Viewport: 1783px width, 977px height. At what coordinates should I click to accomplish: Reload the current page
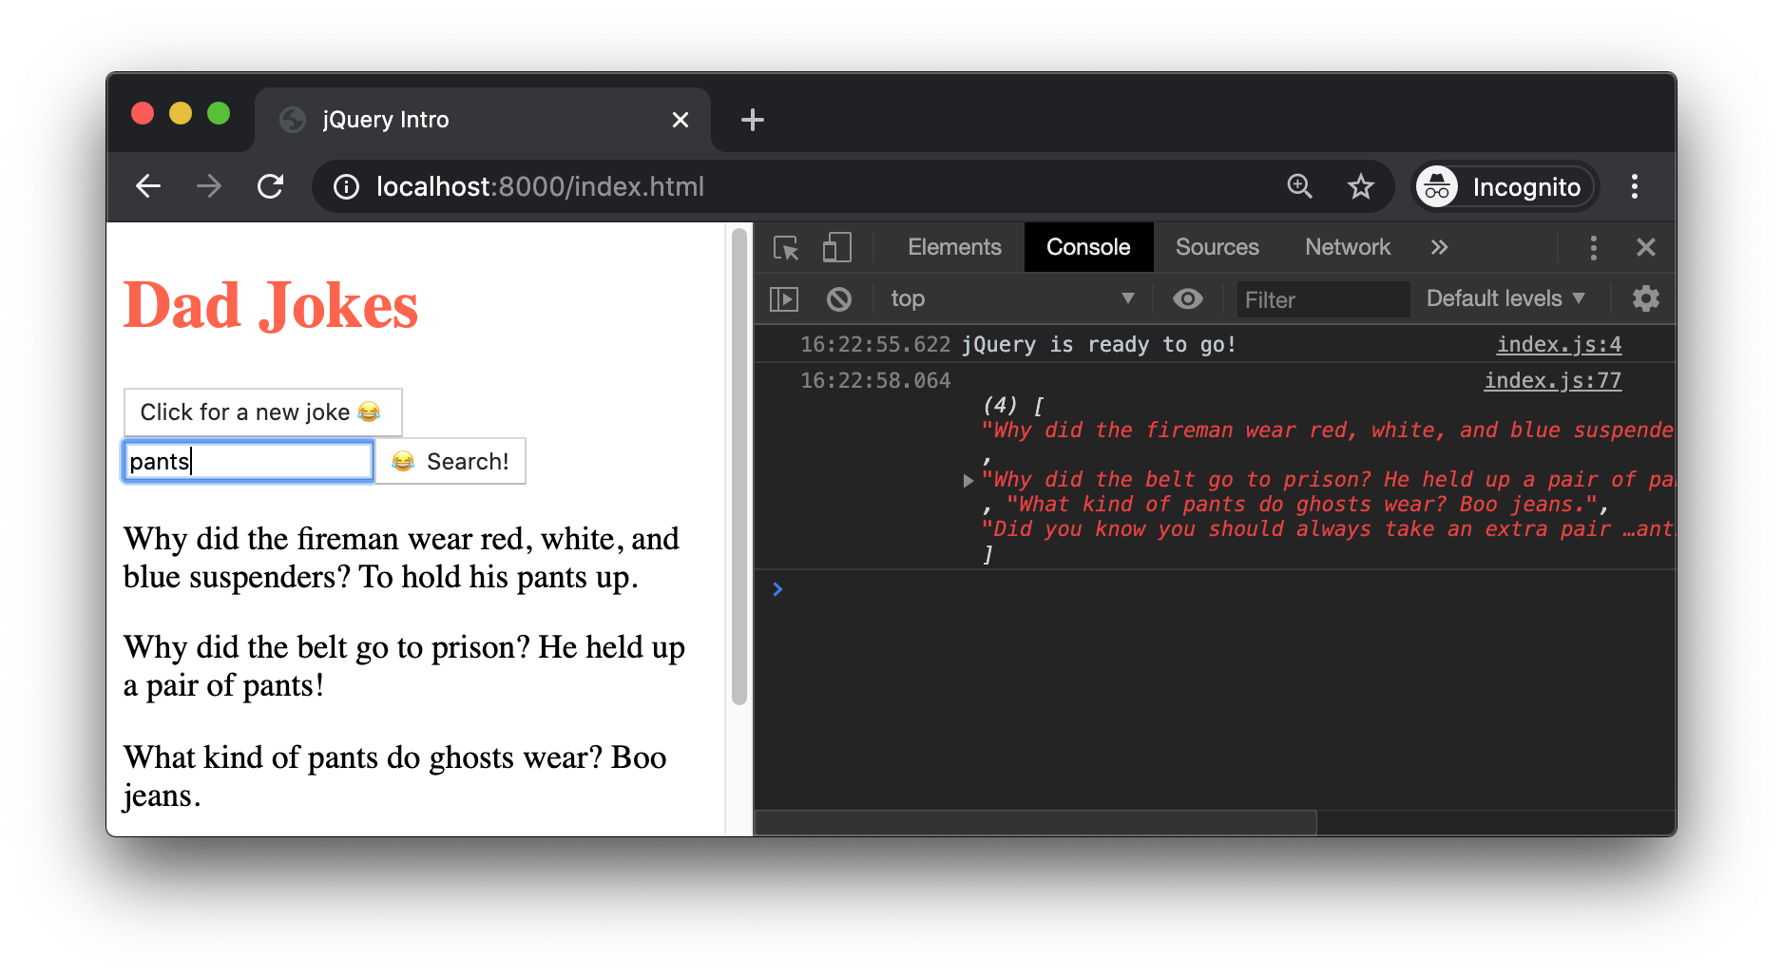[x=271, y=186]
